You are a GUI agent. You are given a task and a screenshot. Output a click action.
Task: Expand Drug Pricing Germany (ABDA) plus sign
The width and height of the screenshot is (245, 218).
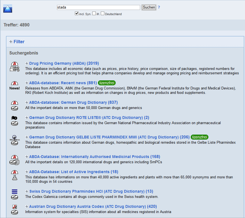27,63
